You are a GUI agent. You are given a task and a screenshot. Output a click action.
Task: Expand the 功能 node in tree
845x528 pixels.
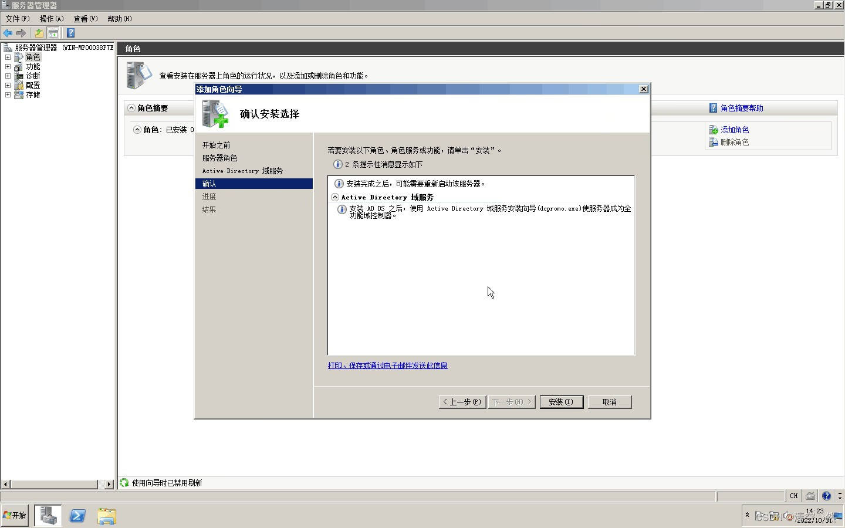(8, 67)
